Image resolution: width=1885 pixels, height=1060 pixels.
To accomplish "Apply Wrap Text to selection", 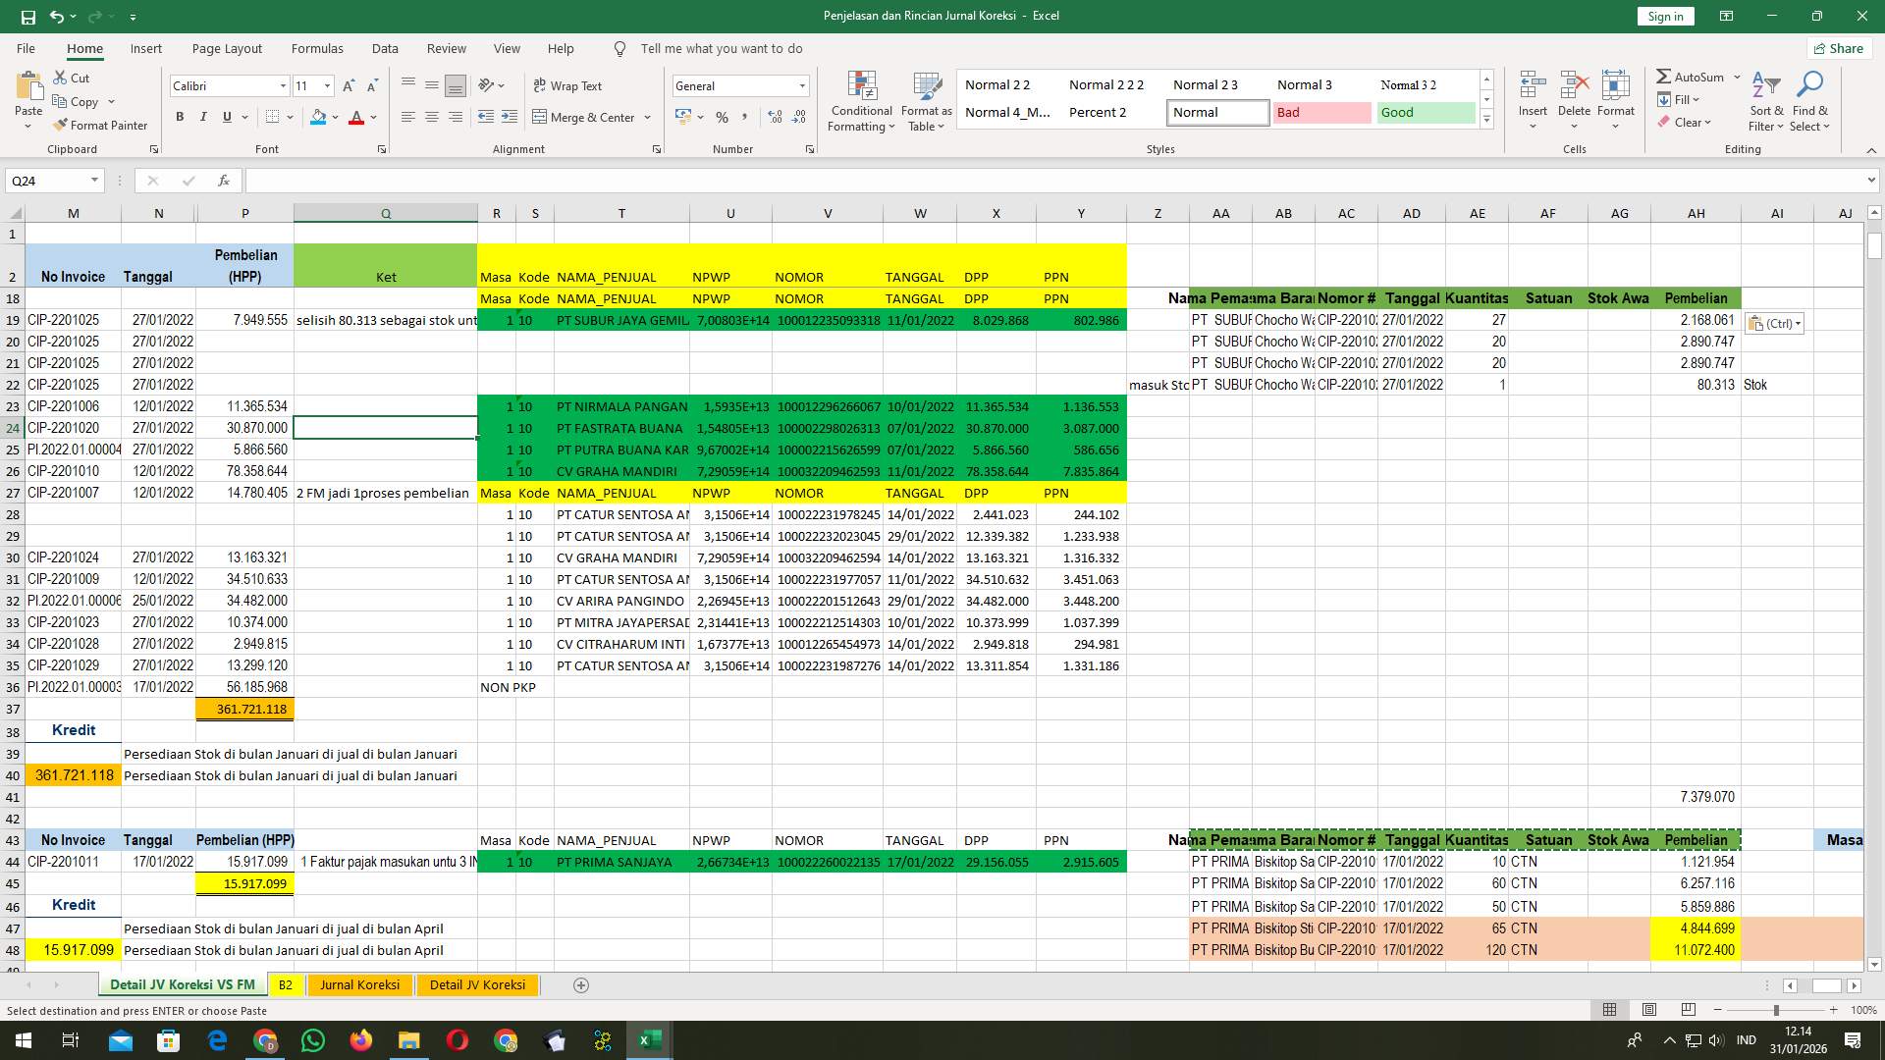I will [x=567, y=85].
